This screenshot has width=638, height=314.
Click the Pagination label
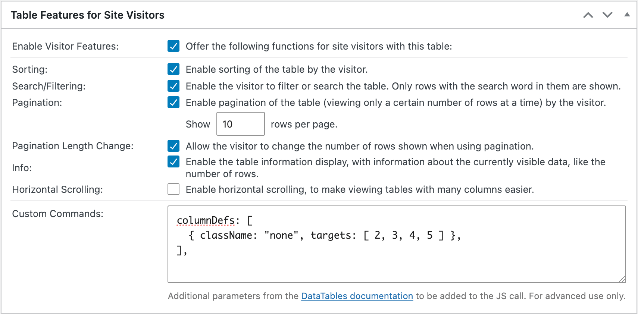coord(37,102)
